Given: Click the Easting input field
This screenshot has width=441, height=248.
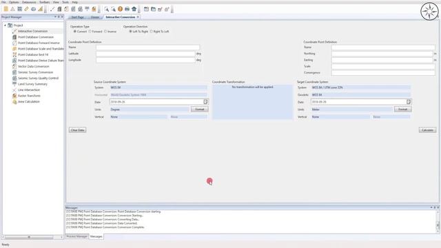Looking at the screenshot, I should [x=382, y=60].
